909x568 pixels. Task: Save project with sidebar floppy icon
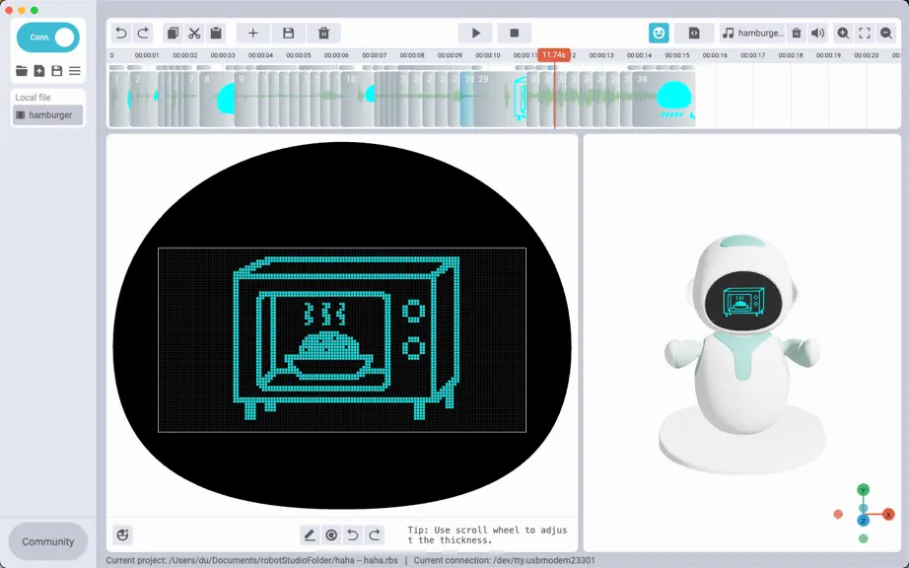tap(57, 71)
